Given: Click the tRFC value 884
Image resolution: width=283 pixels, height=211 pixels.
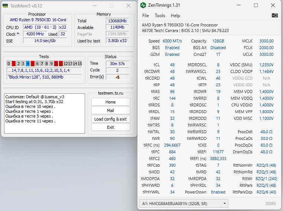Looking at the screenshot, I should 172,152.
